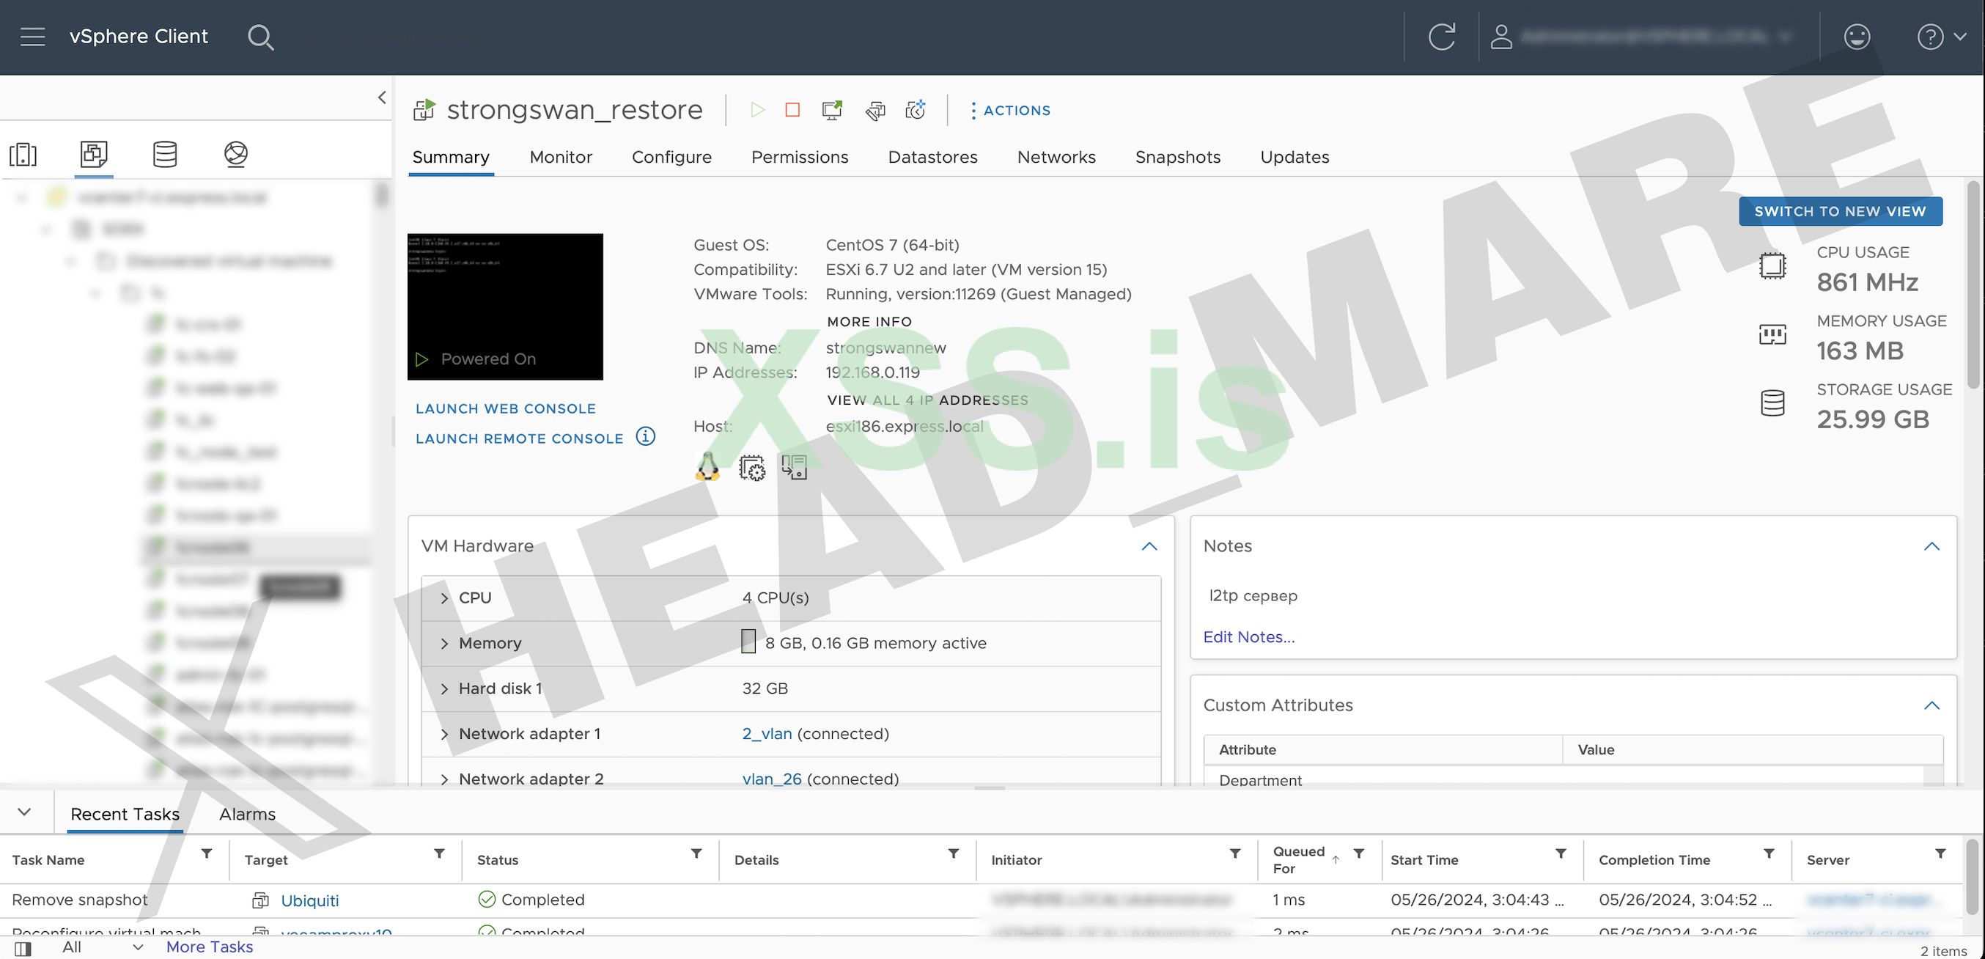
Task: Select Hosts and Clusters view icon
Action: pos(23,154)
